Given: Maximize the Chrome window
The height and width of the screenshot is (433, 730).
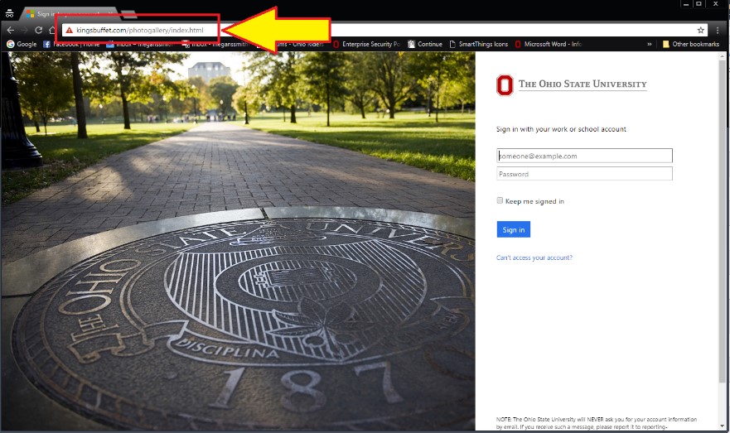Looking at the screenshot, I should point(699,4).
